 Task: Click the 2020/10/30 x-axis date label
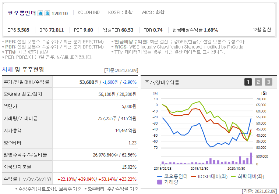pyautogui.click(x=236, y=168)
